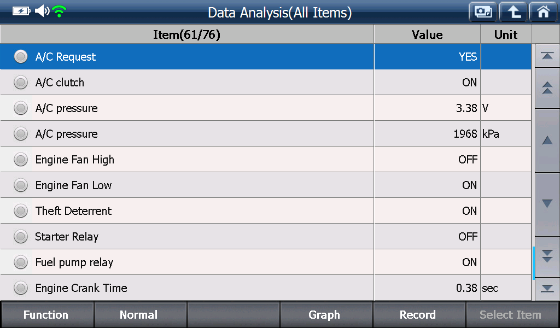This screenshot has width=560, height=328.
Task: Select the A/C clutch radio button
Action: coord(21,83)
